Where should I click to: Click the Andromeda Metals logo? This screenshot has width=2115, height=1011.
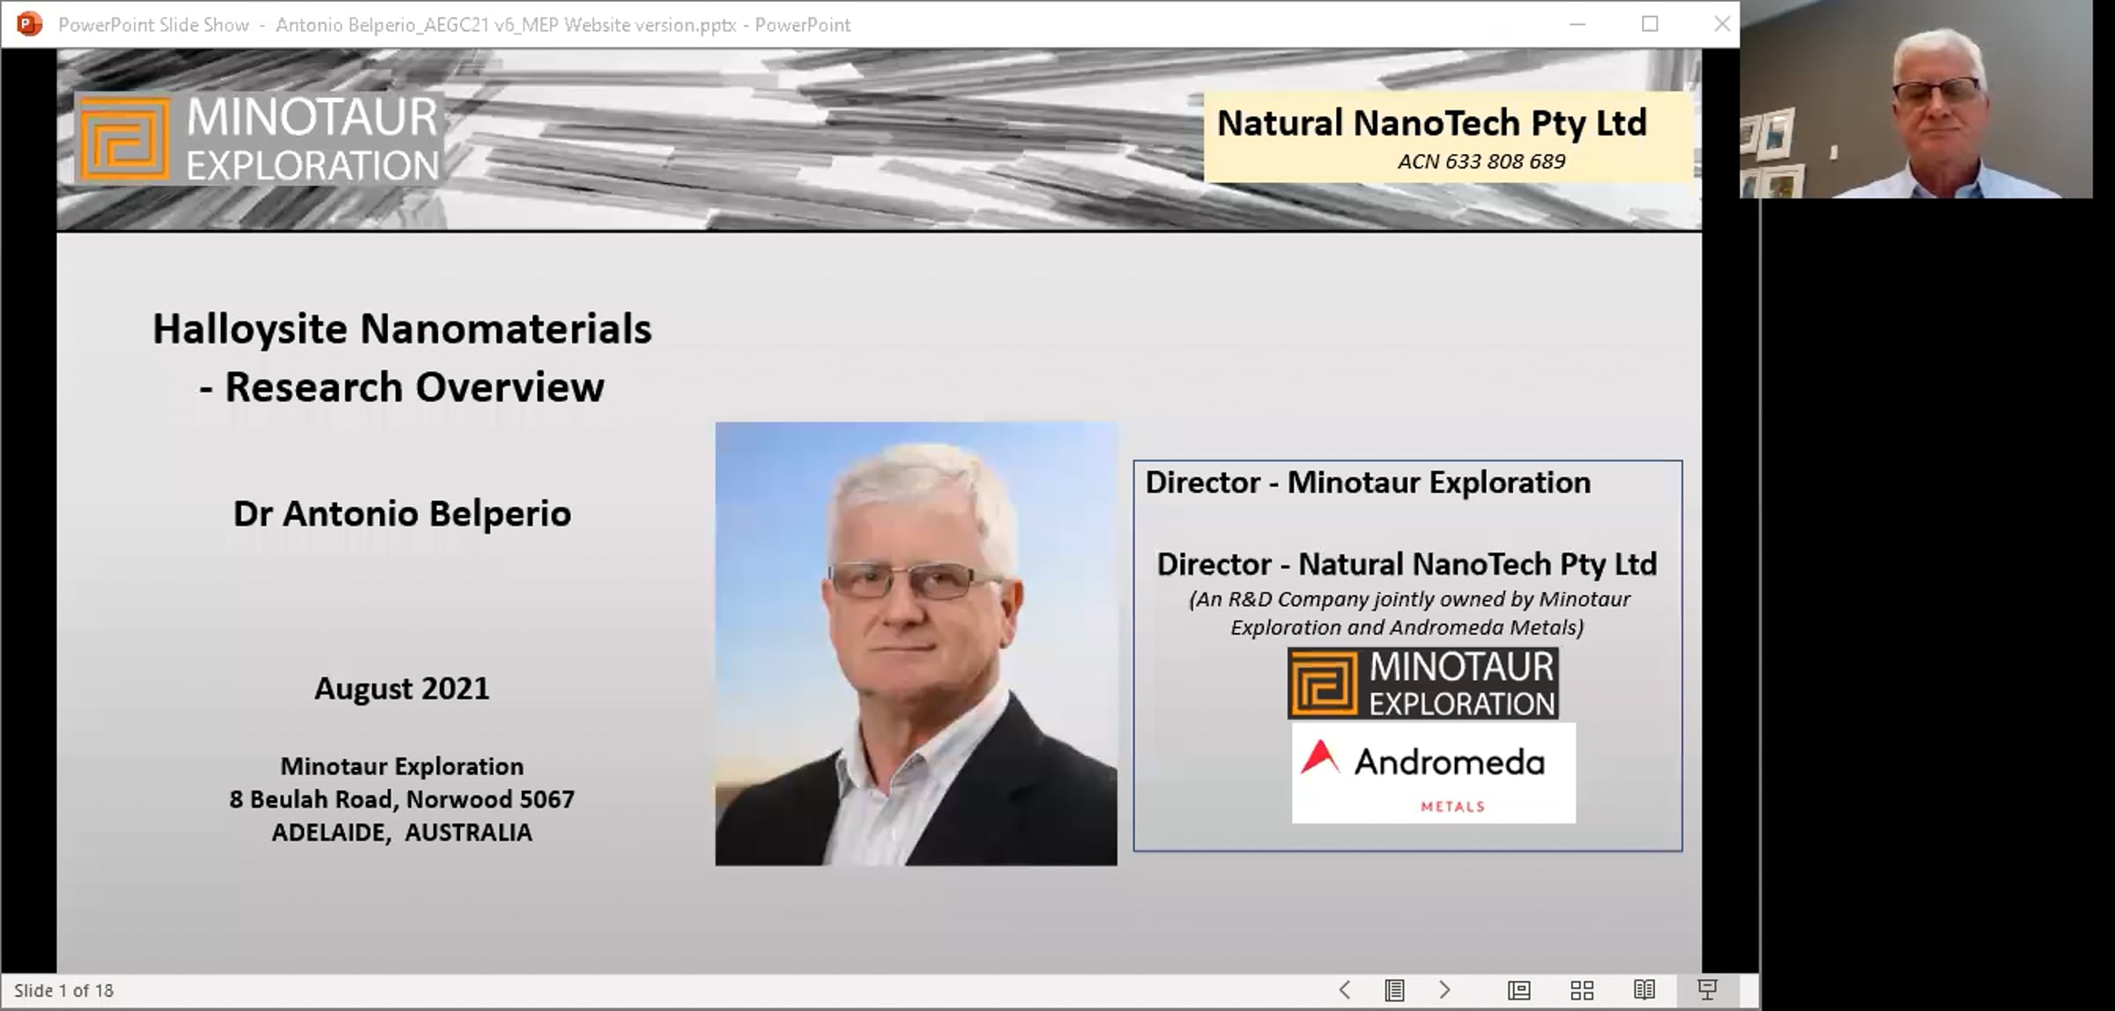click(1434, 774)
